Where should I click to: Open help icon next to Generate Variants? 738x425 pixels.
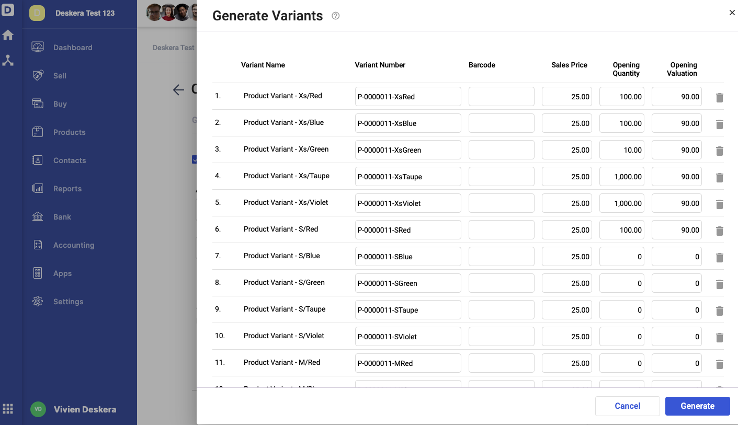(336, 16)
